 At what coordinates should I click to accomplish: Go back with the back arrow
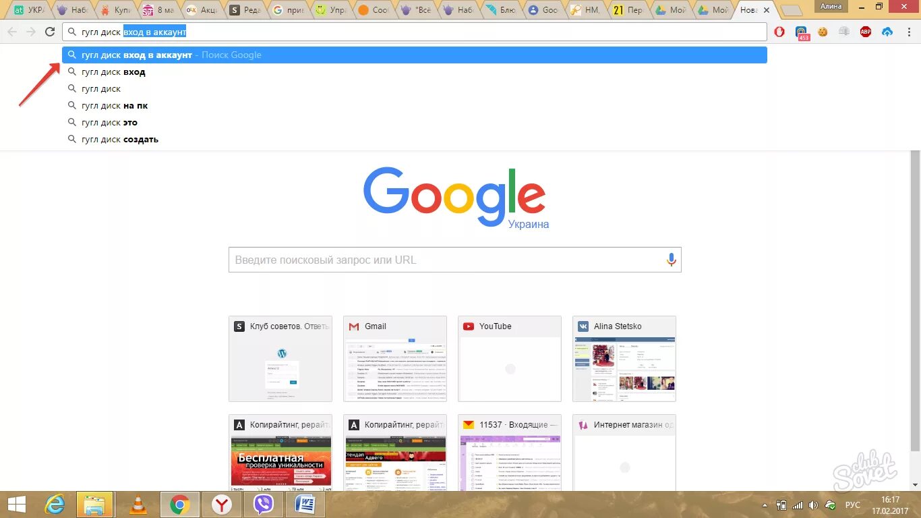pos(13,32)
